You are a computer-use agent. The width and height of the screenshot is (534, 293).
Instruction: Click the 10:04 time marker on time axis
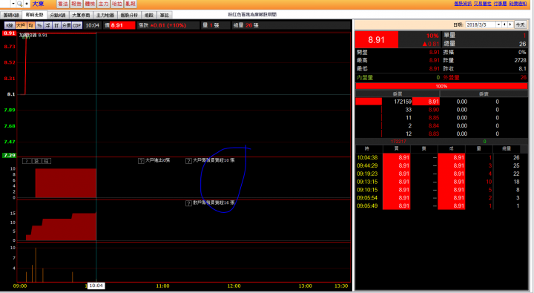[96, 286]
